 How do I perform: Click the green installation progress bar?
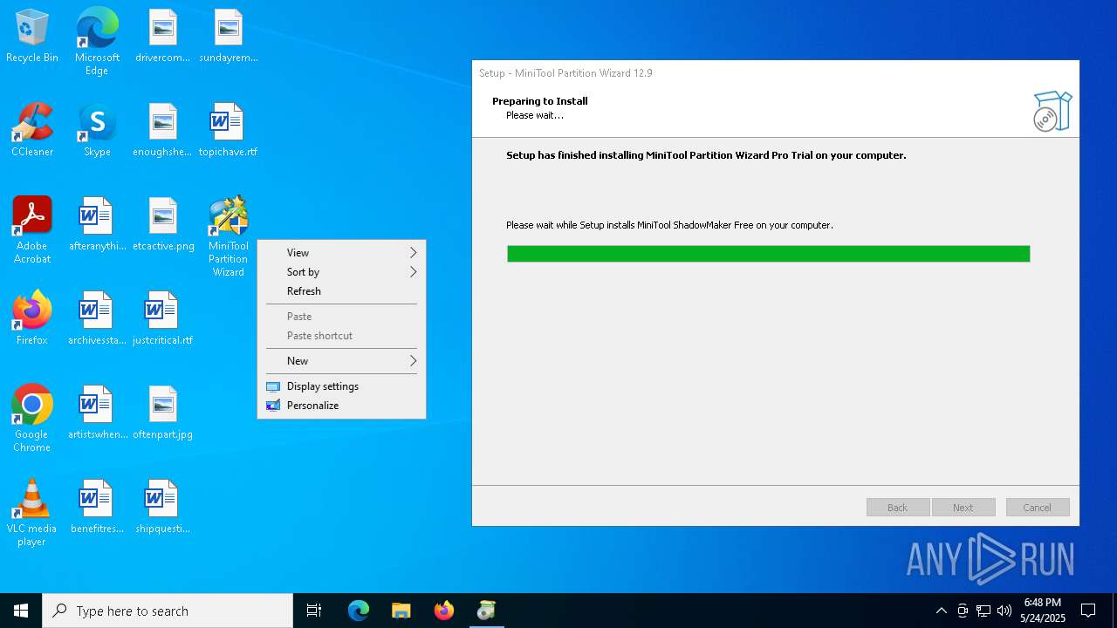(x=769, y=254)
